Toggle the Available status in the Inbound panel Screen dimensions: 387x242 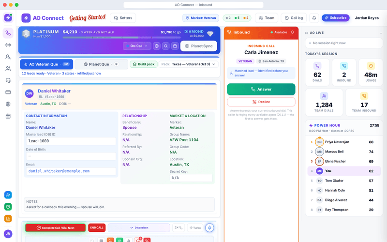click(x=279, y=32)
